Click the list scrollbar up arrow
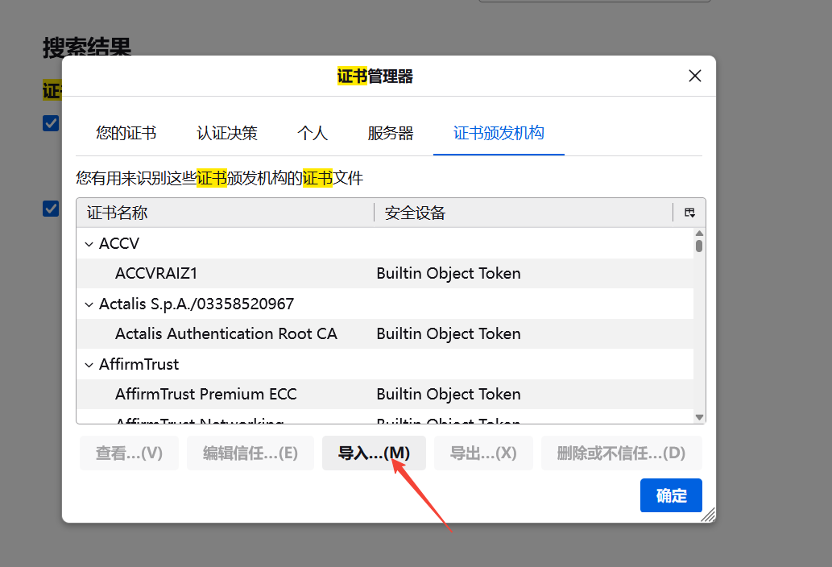Viewport: 832px width, 567px height. click(699, 234)
